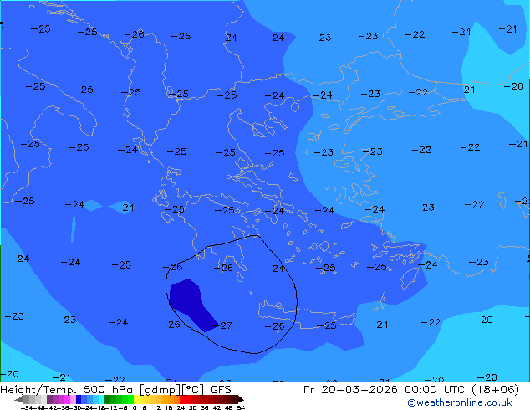Click the "0" legend scale value

[135, 408]
